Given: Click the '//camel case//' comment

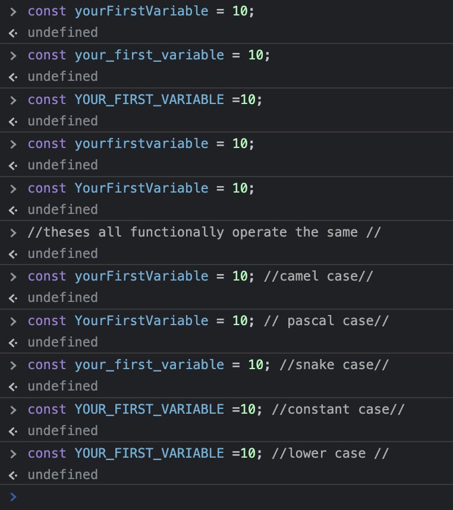Looking at the screenshot, I should pyautogui.click(x=318, y=276).
